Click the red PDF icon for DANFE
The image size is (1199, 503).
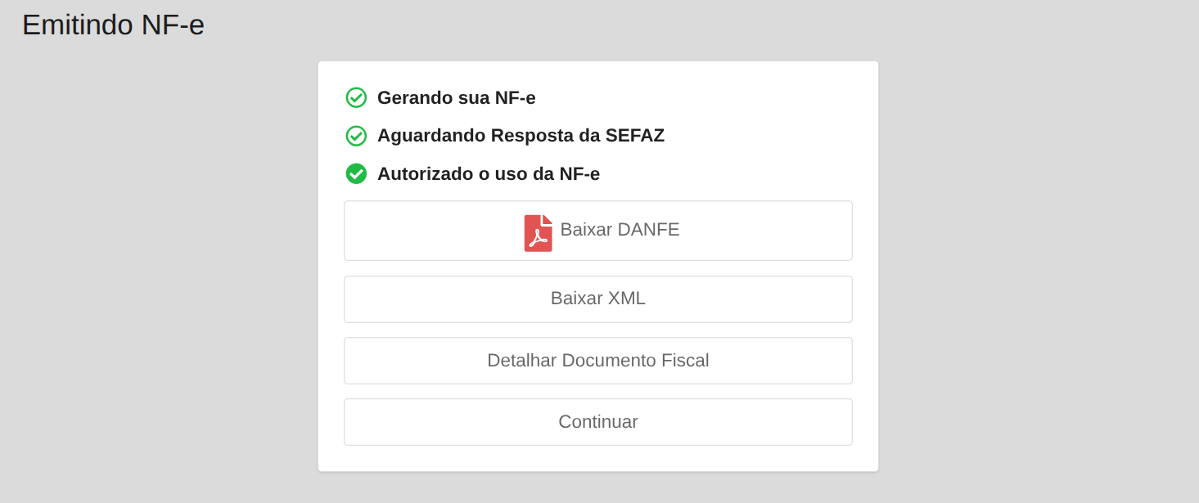(x=538, y=233)
